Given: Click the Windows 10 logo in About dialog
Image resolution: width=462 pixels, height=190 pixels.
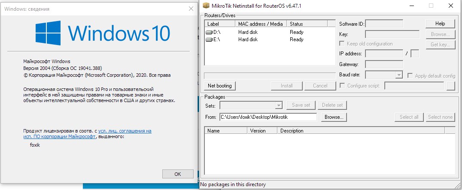Looking at the screenshot, I should tap(103, 33).
